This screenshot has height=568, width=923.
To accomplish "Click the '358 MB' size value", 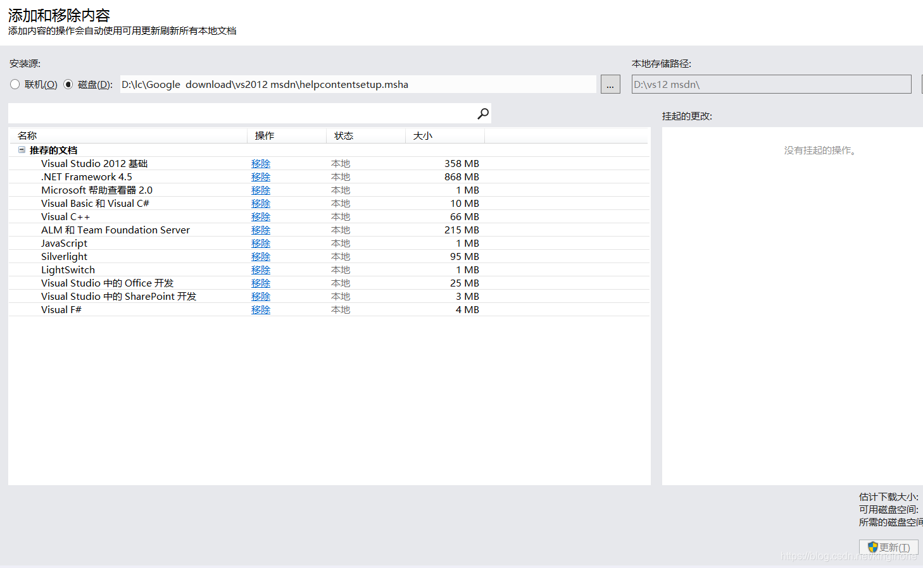I will click(x=461, y=164).
